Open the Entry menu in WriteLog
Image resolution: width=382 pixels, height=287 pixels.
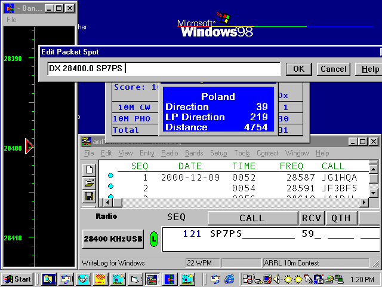[147, 153]
